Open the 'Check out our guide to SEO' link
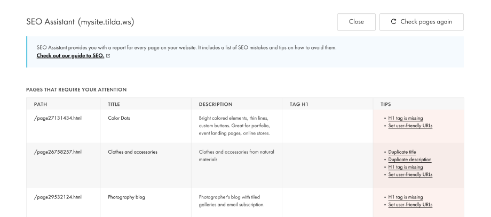 pyautogui.click(x=70, y=55)
